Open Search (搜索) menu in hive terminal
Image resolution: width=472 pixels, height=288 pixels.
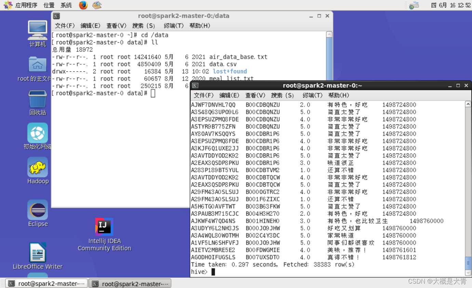(282, 95)
